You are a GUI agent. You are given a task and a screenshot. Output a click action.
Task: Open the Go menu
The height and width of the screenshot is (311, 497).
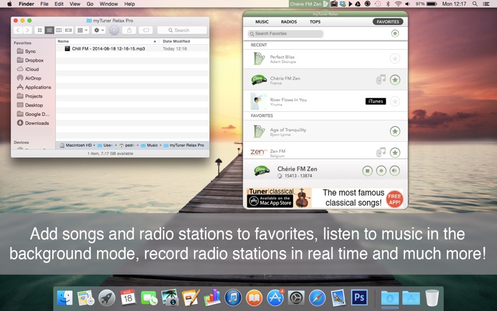click(90, 4)
